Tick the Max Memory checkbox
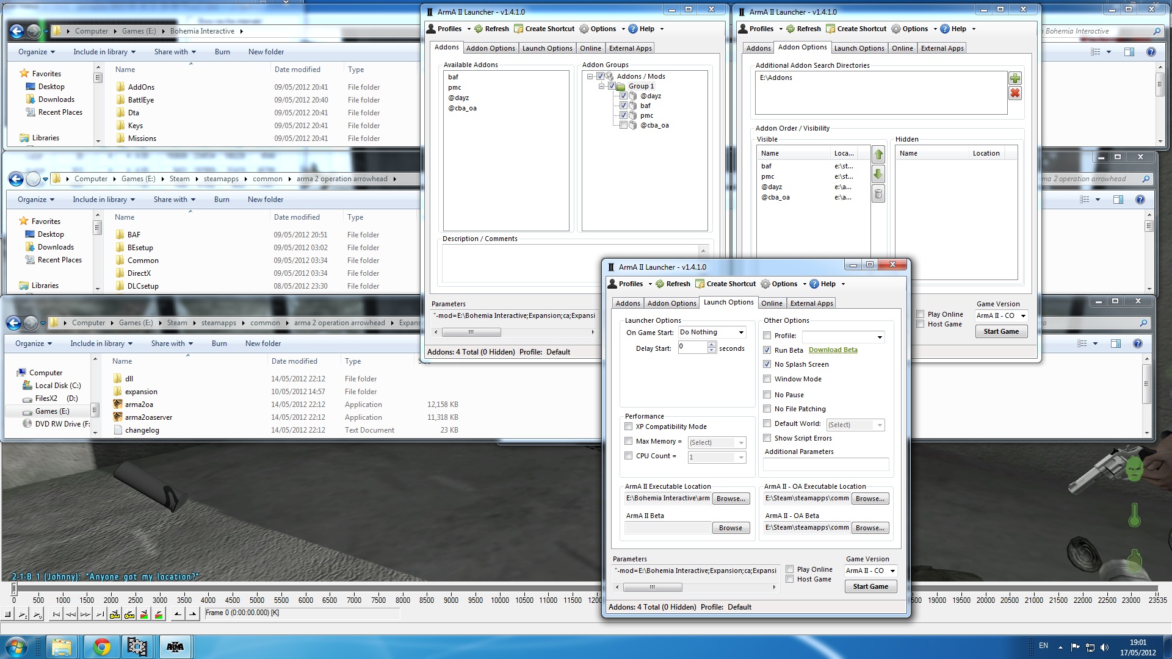Image resolution: width=1172 pixels, height=659 pixels. coord(629,441)
